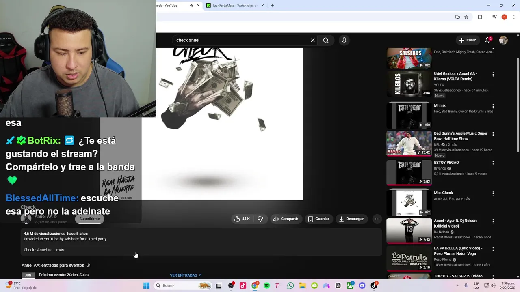Viewport: 520px width, 292px height.
Task: Open options menu for Mi mix
Action: coord(493,106)
